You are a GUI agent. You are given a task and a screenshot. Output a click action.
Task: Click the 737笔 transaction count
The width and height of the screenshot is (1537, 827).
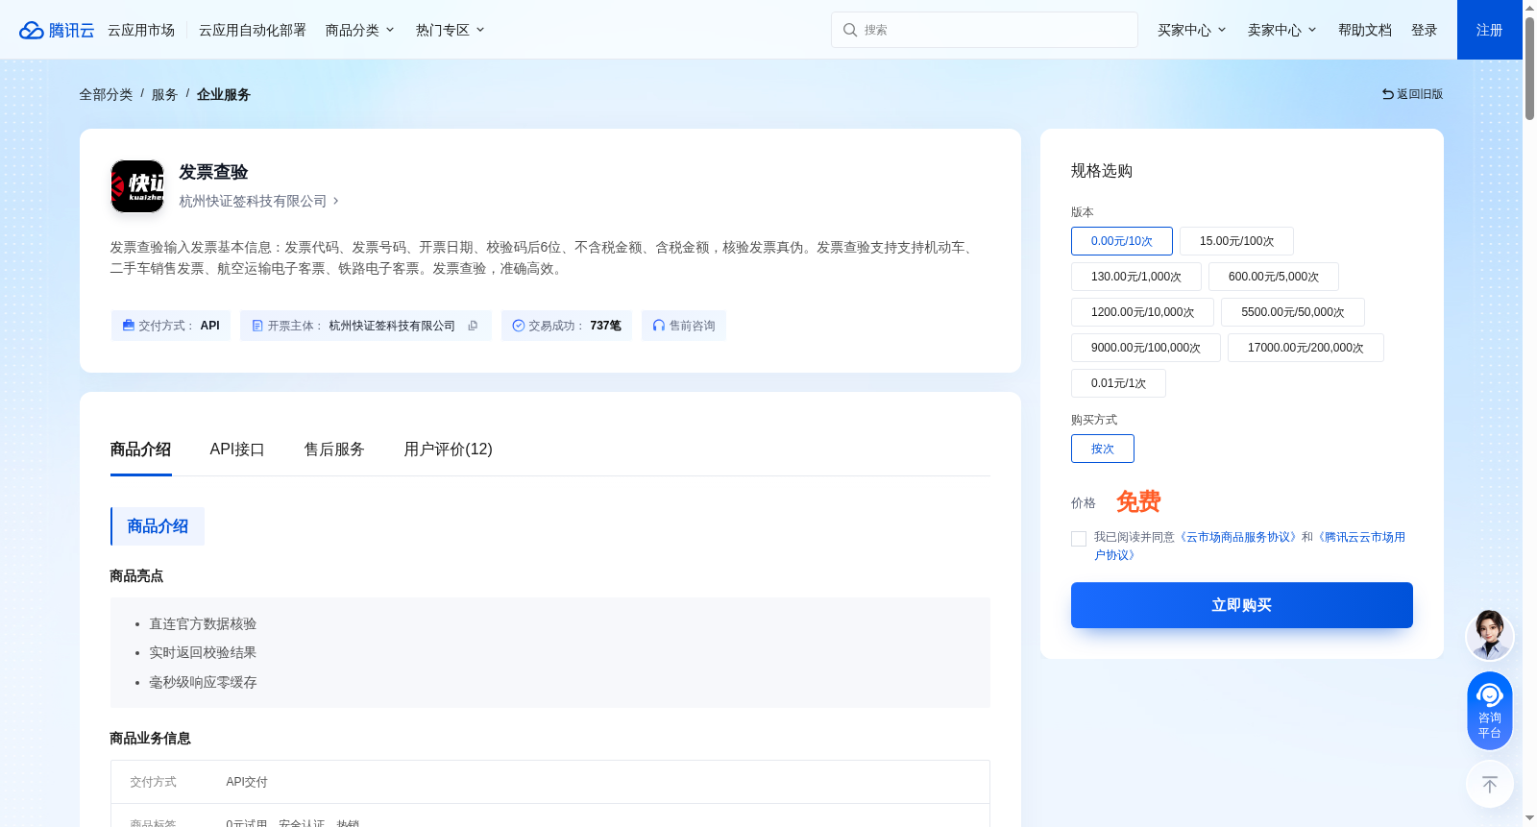click(x=606, y=326)
